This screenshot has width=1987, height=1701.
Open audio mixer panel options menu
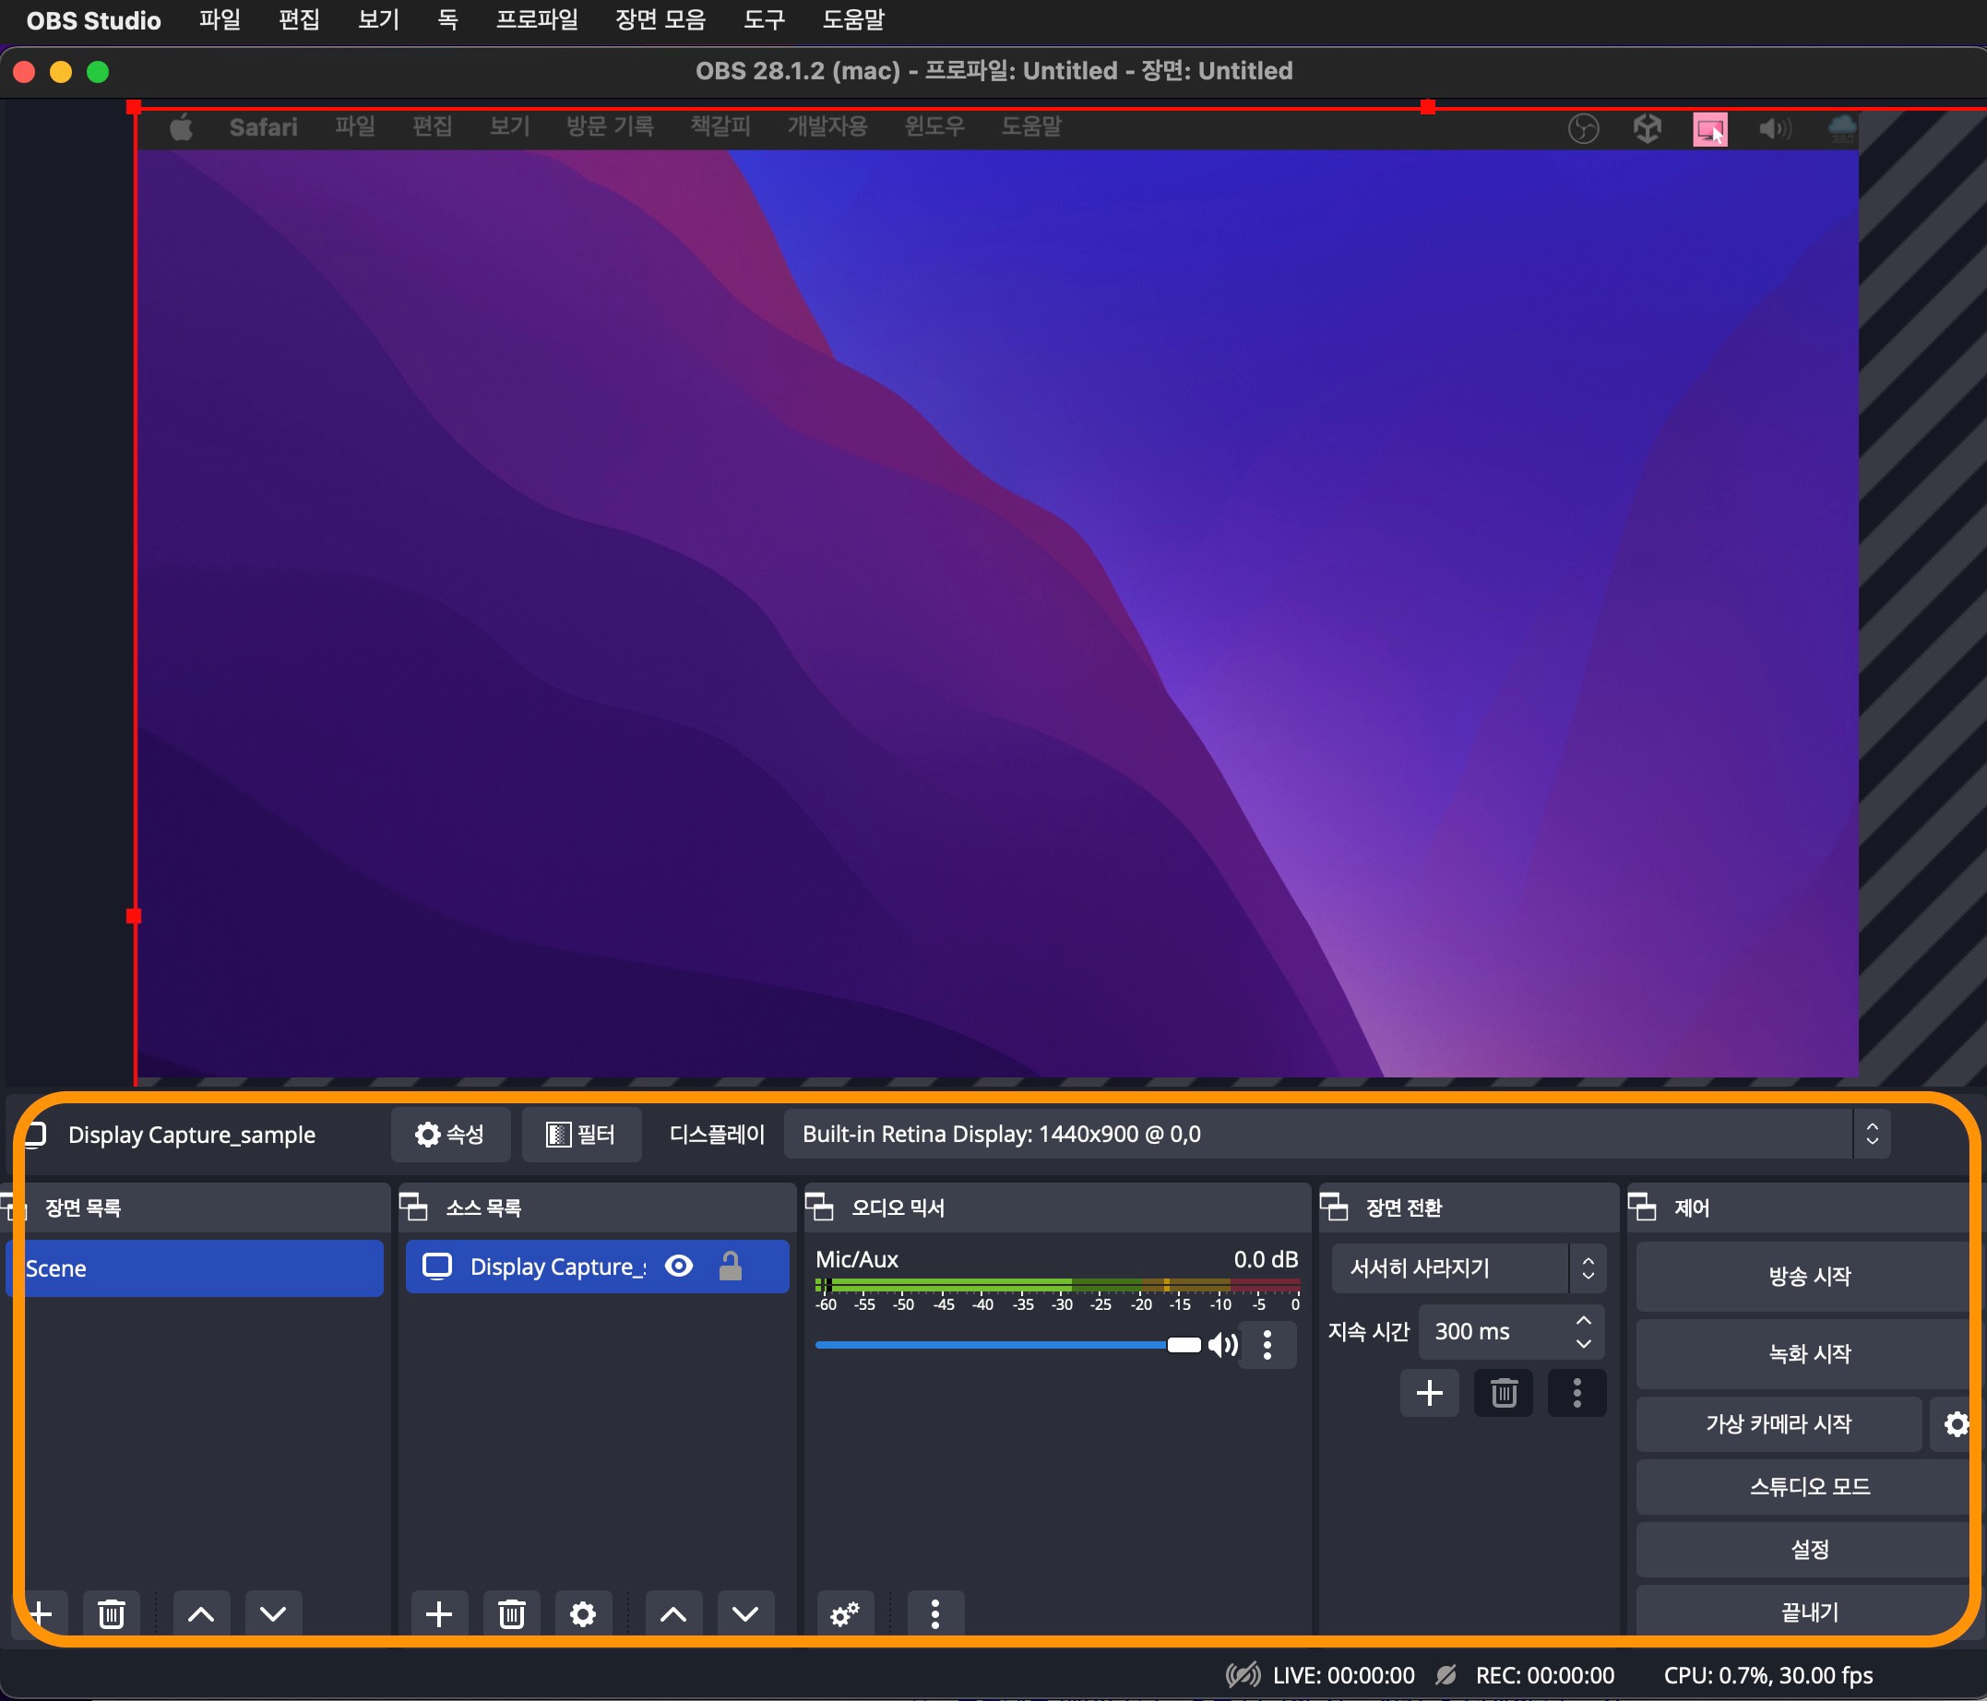(x=935, y=1613)
